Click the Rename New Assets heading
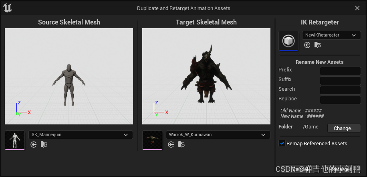The width and height of the screenshot is (367, 177). [319, 62]
